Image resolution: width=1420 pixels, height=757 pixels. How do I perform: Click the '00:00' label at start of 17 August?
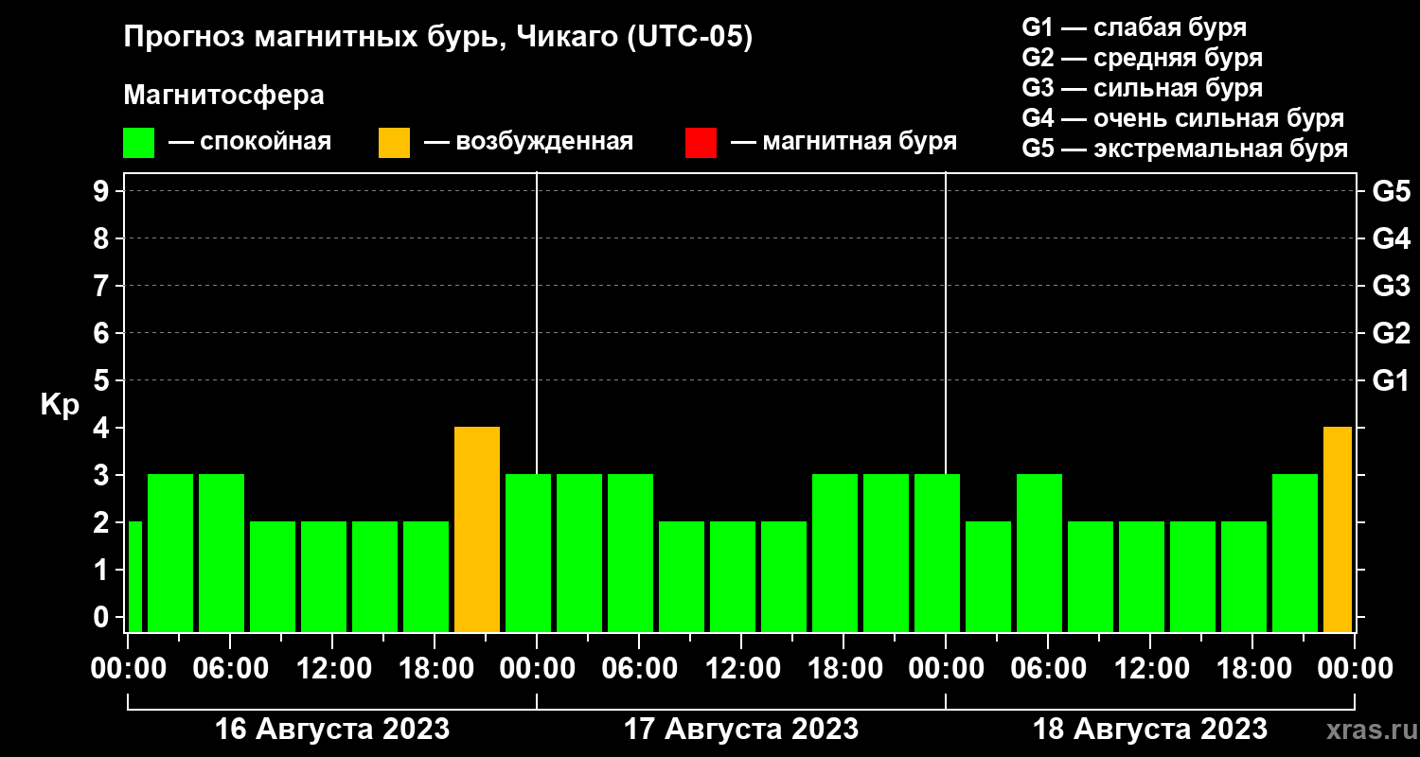[537, 669]
